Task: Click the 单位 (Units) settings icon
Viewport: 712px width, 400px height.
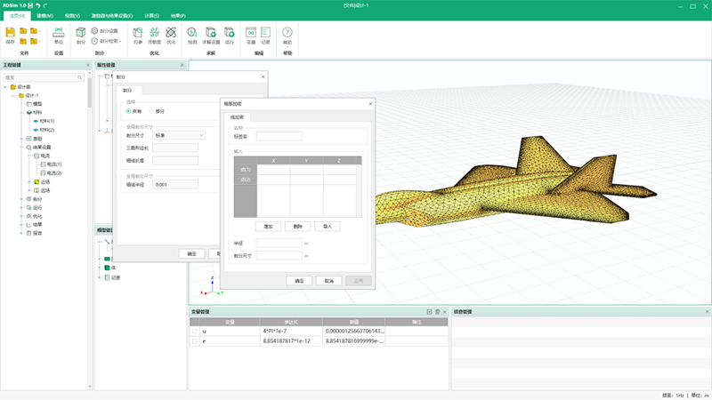Action: (x=59, y=33)
